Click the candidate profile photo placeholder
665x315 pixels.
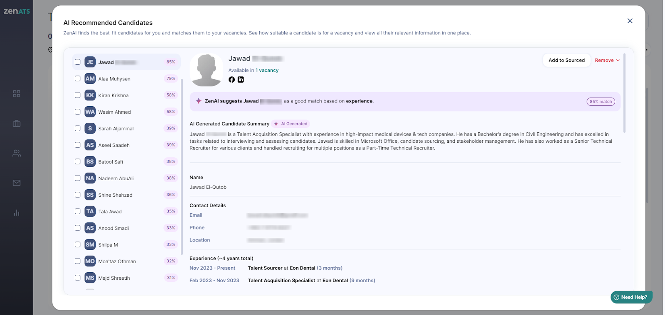(207, 70)
